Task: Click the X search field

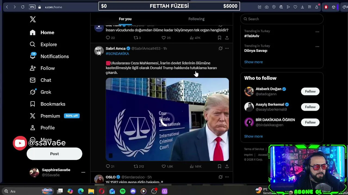Action: (282, 19)
